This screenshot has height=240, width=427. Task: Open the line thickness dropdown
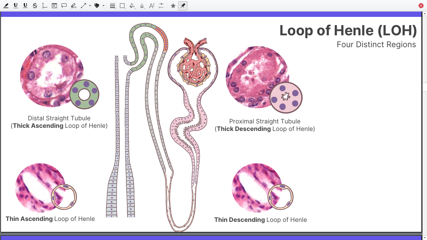point(113,6)
